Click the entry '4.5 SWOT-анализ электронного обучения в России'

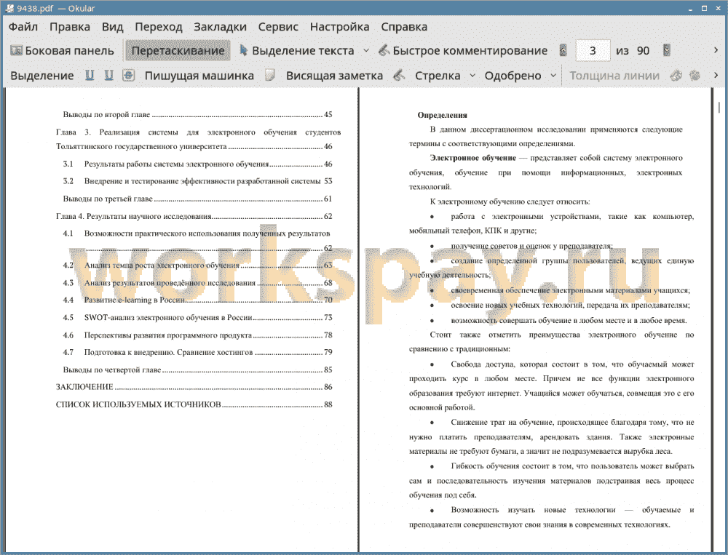click(x=198, y=318)
